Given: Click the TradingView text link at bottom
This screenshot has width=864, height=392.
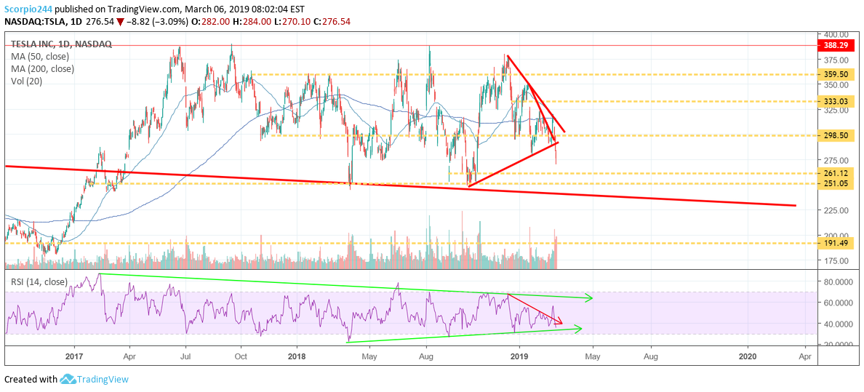Looking at the screenshot, I should pos(103,380).
